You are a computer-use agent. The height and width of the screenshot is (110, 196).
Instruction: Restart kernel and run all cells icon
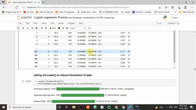[67, 28]
